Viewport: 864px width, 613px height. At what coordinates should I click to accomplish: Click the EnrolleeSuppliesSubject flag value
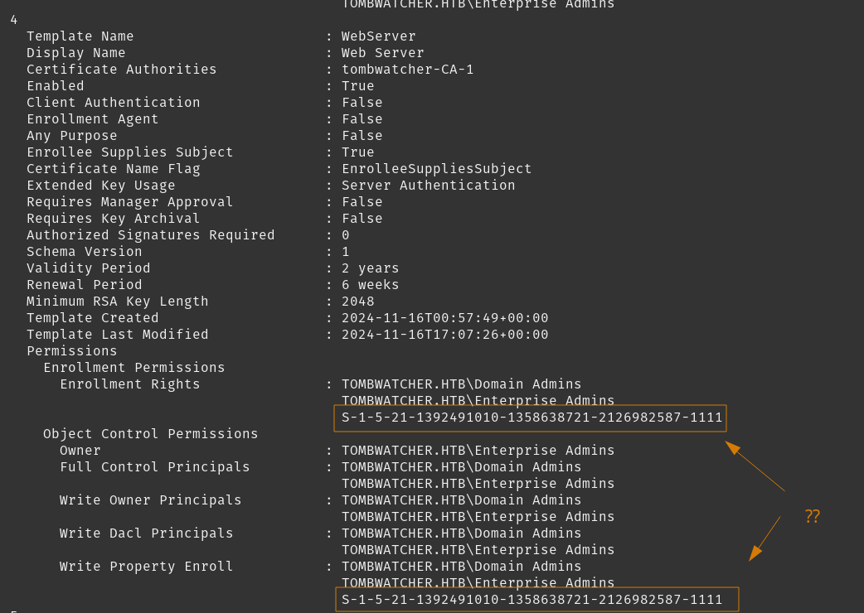[436, 169]
